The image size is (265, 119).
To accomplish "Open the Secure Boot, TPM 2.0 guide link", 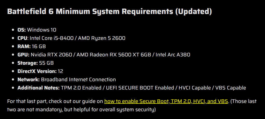I will click(x=166, y=101).
